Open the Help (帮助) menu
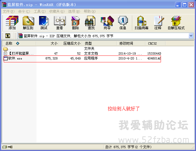 (x=90, y=11)
